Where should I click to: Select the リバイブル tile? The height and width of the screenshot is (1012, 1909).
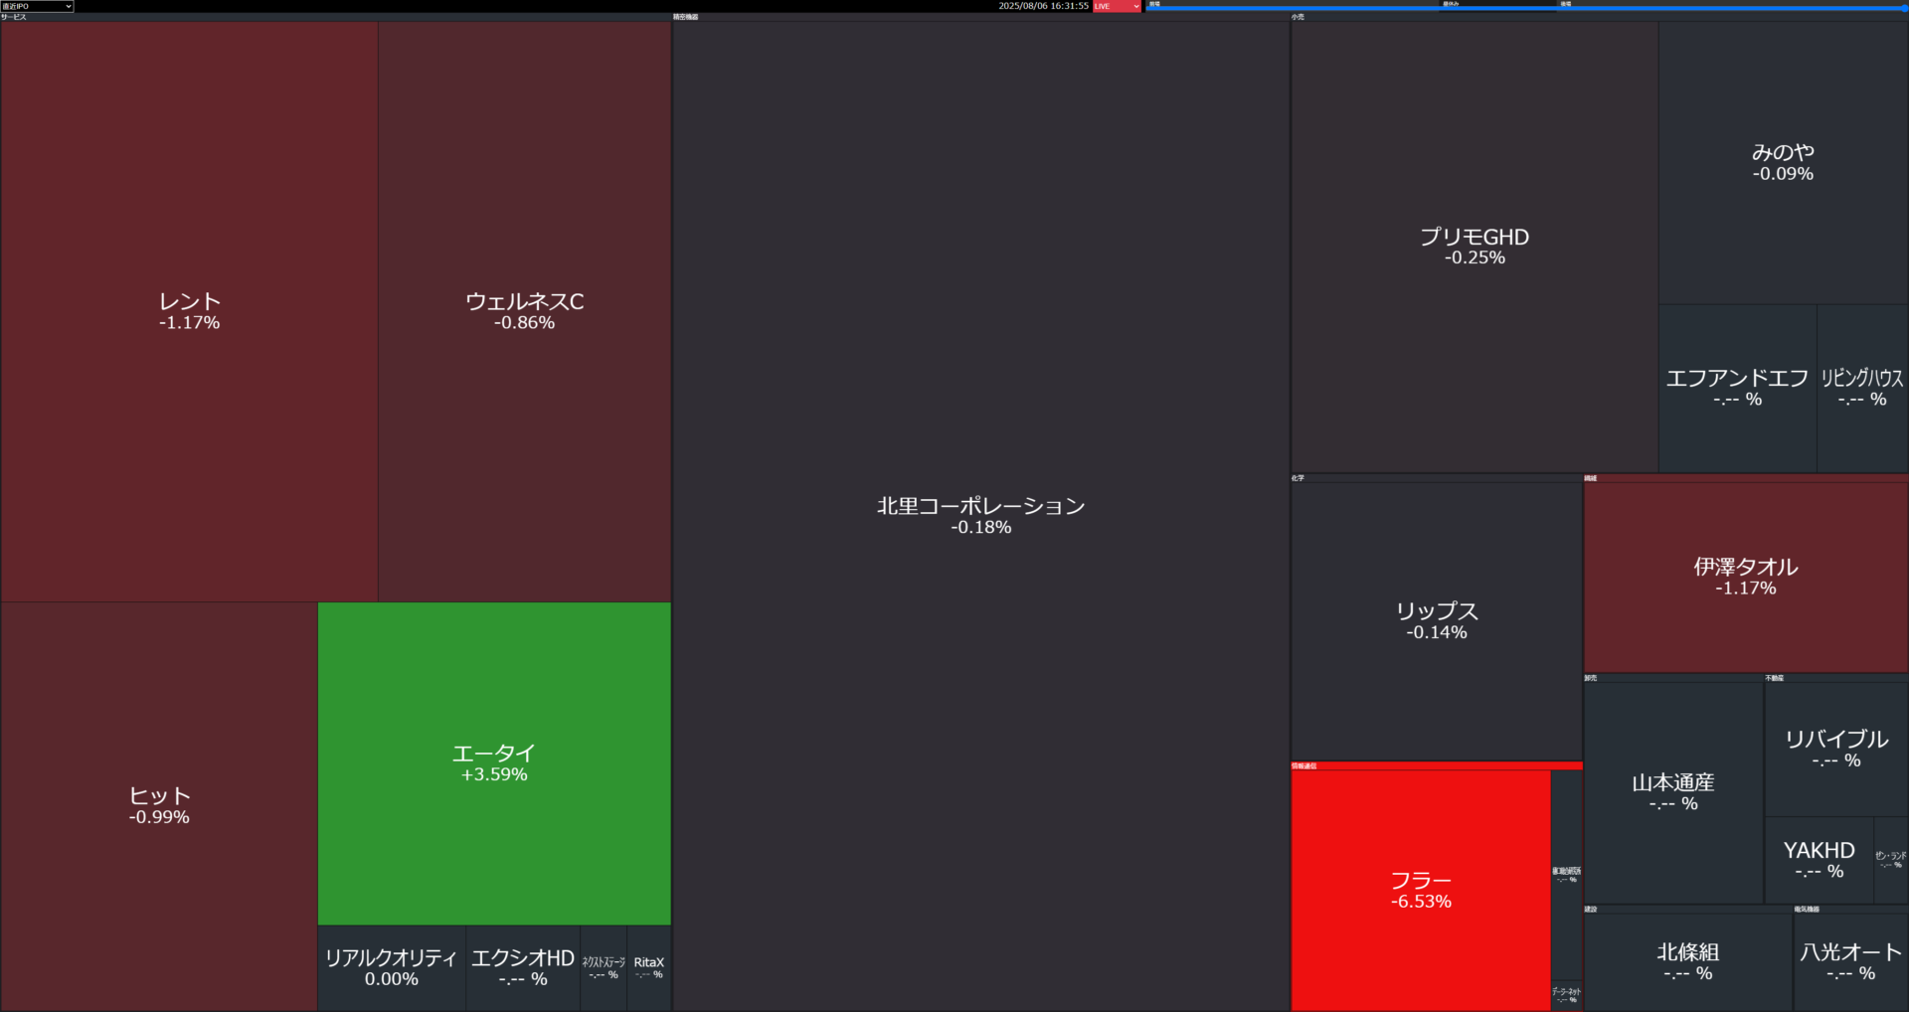1836,750
